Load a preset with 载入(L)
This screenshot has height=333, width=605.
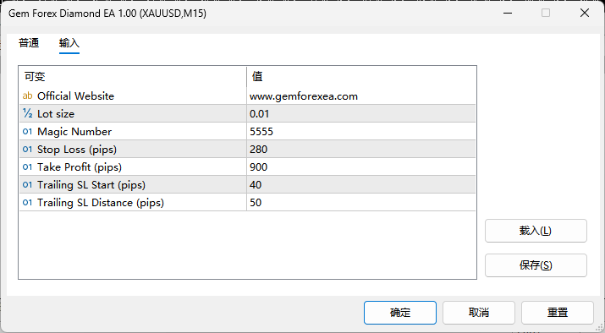tap(536, 231)
